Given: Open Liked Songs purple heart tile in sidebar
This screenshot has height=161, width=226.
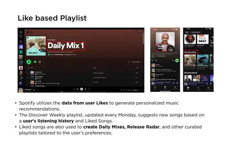Looking at the screenshot, I should click(x=21, y=47).
